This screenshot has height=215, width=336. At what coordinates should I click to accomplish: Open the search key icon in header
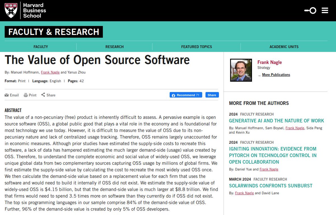click(310, 11)
